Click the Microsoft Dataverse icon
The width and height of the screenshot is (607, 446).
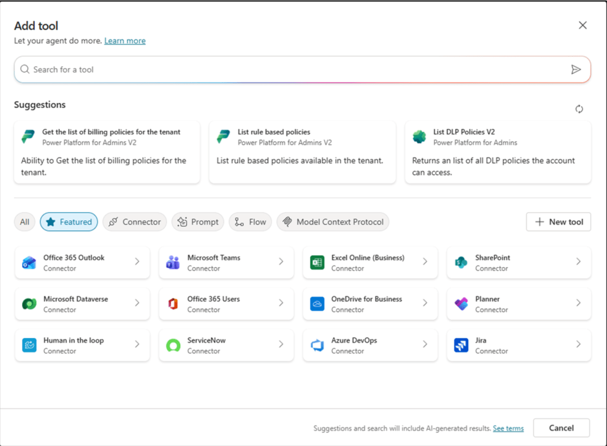tap(29, 304)
